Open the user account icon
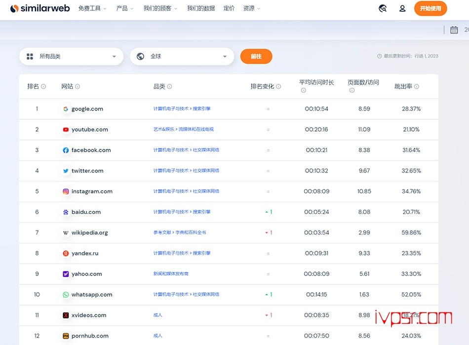 pos(402,8)
